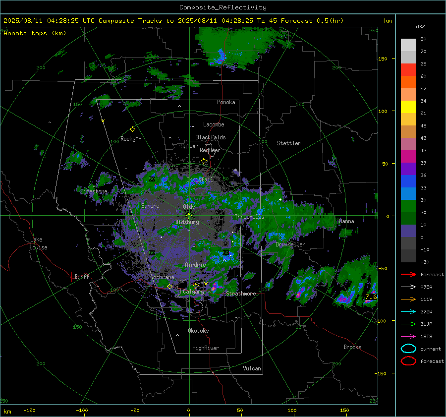Select the Drumheller city label

click(290, 244)
